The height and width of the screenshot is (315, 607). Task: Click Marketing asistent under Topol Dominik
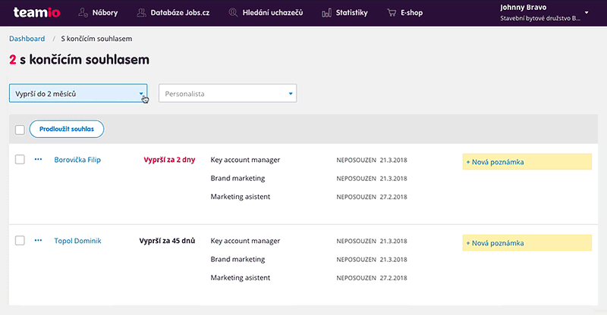coord(241,277)
